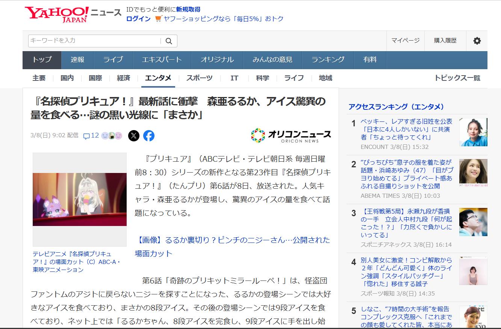Open comments via speech bubble icon
501x329 pixels.
click(86, 136)
